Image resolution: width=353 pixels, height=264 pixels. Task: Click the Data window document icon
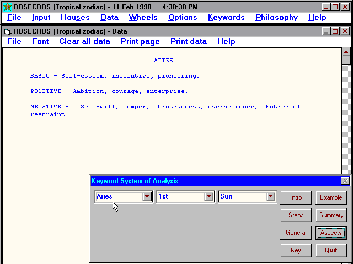tap(7, 31)
